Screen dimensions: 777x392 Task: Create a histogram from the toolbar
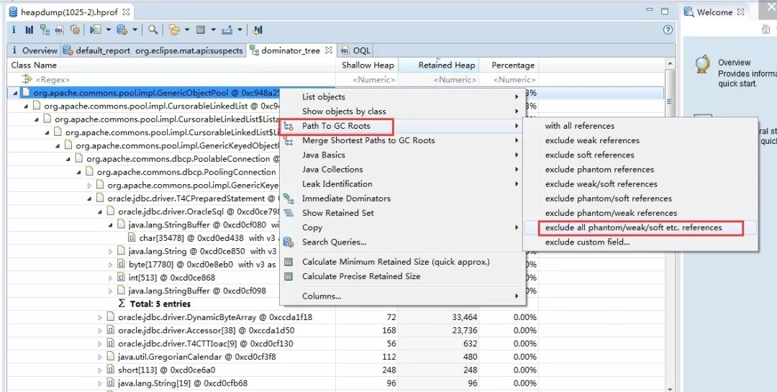click(29, 29)
